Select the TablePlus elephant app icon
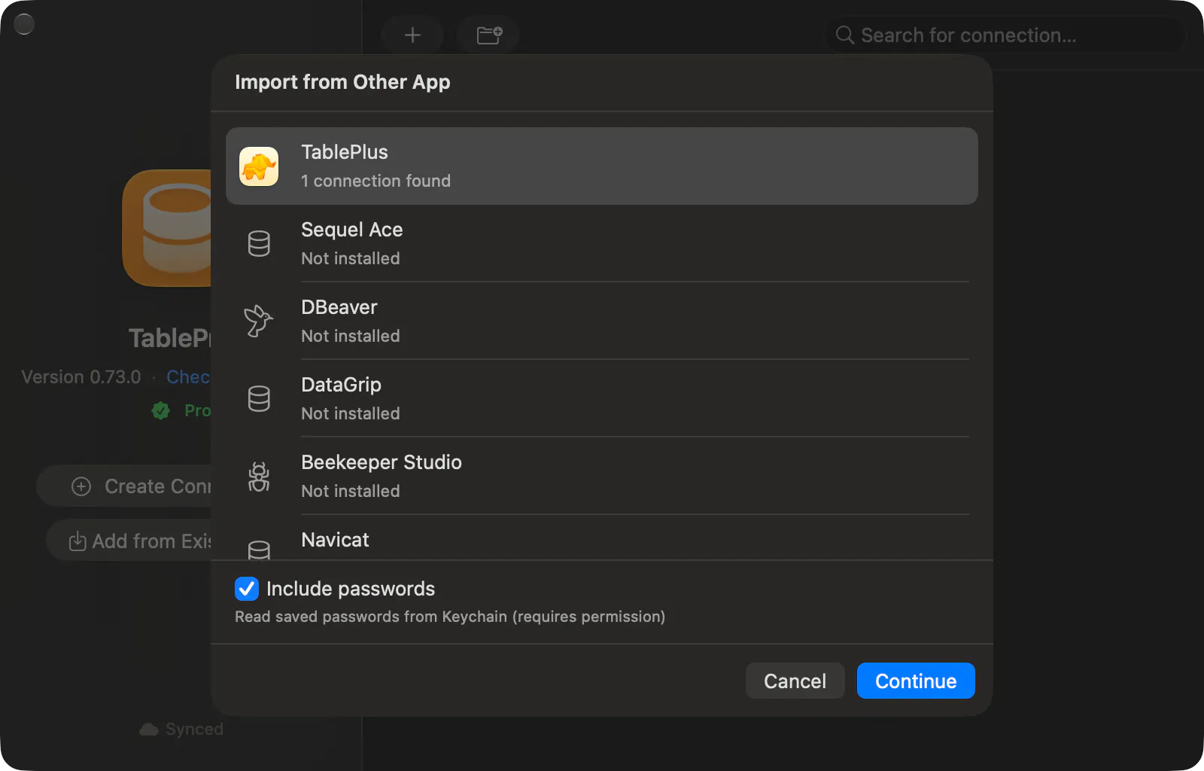 259,166
